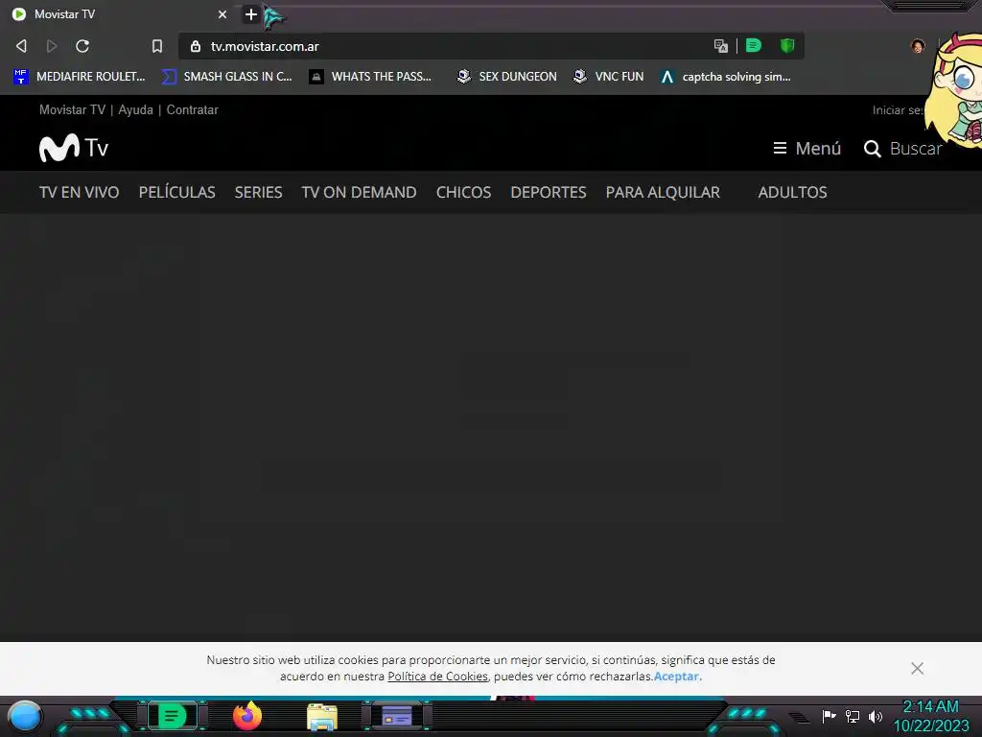Accept cookies with the Aceptar link
The width and height of the screenshot is (982, 737).
pos(676,677)
